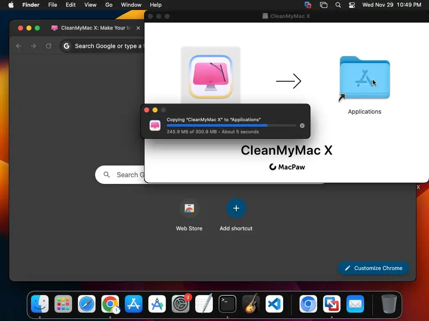Open Google Chrome dock icon
This screenshot has width=429, height=321.
pyautogui.click(x=110, y=304)
